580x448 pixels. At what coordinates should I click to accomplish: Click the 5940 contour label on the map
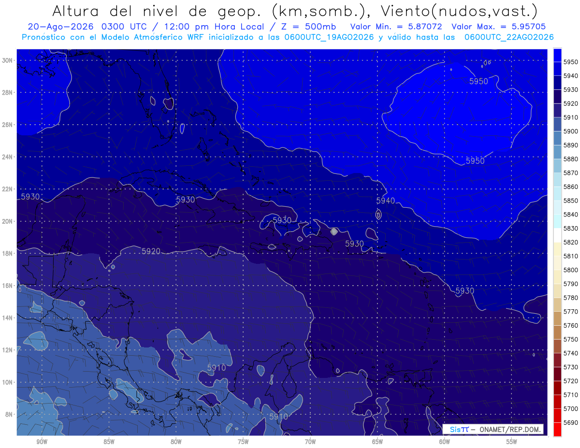pos(386,201)
